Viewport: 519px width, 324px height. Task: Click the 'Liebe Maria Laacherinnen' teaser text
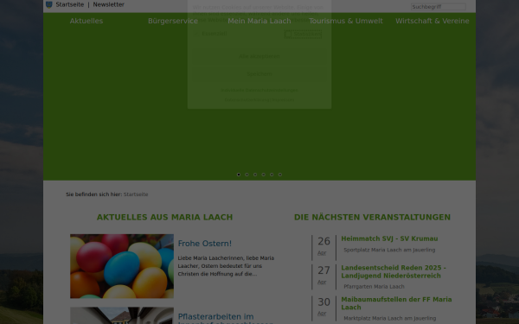pos(226,266)
